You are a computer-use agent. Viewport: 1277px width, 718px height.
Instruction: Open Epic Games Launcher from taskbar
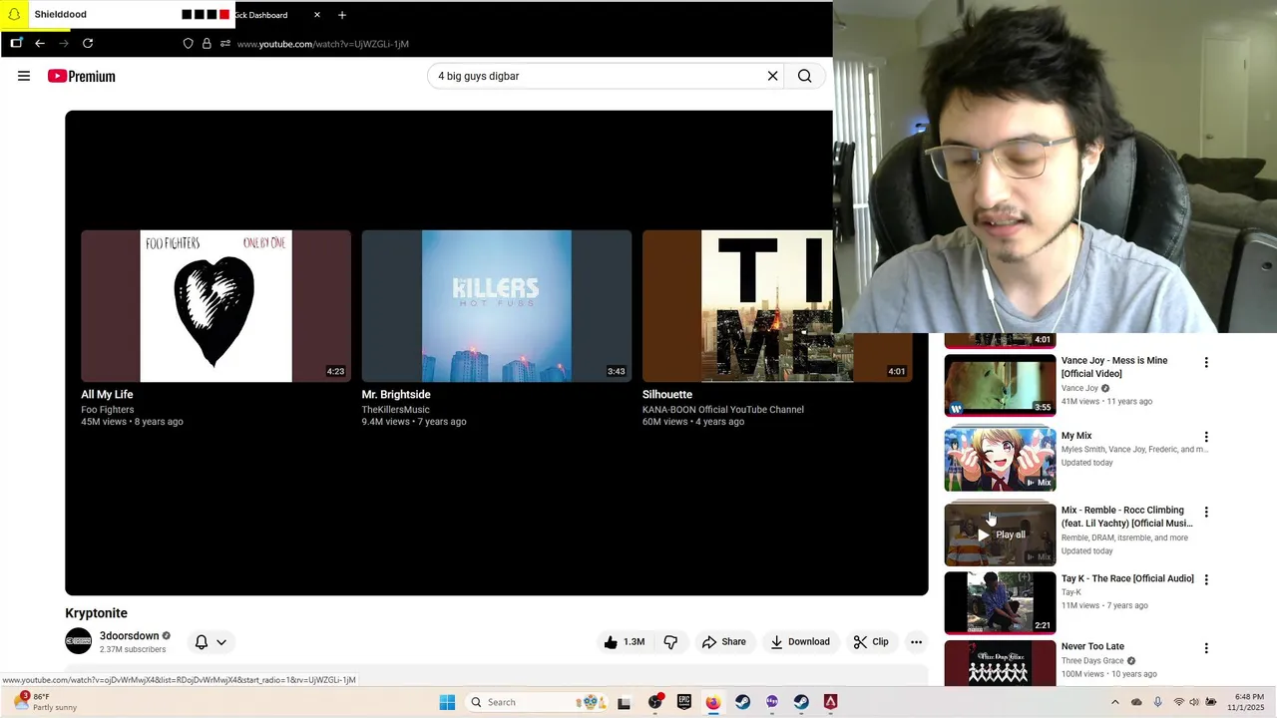coord(683,702)
